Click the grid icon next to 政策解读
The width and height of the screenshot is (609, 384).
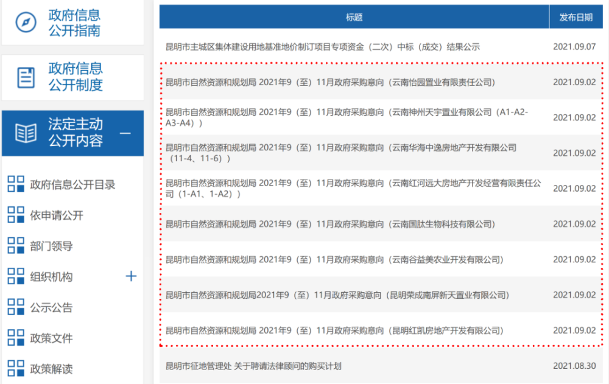pyautogui.click(x=16, y=368)
